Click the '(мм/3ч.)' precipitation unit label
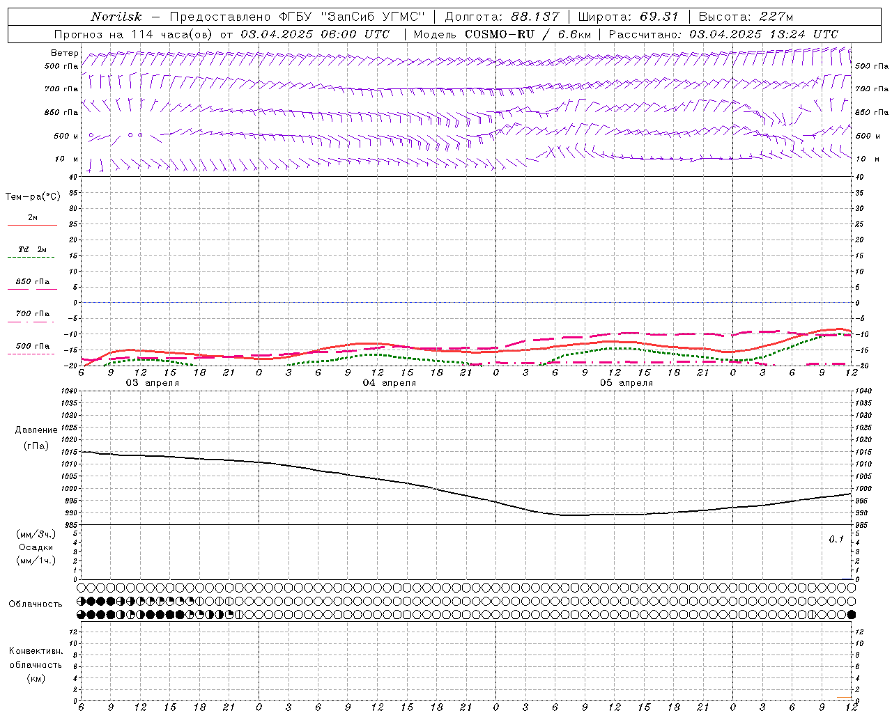The image size is (892, 713). point(36,534)
